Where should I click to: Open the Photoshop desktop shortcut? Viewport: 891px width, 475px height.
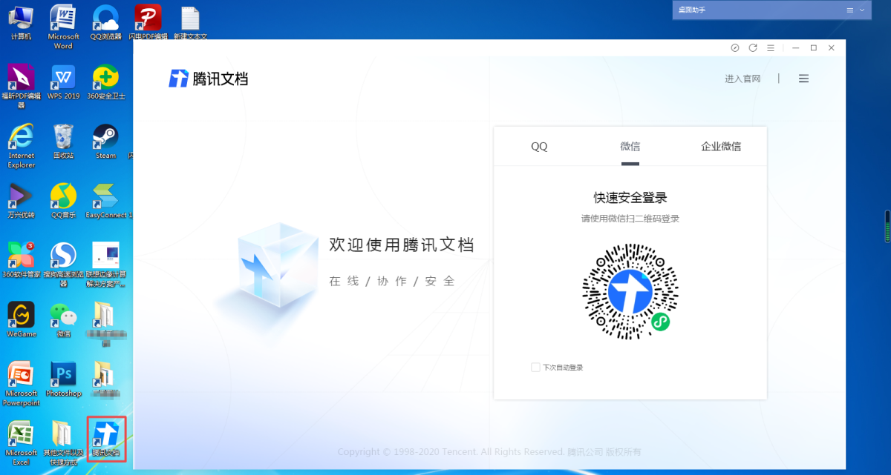coord(63,376)
